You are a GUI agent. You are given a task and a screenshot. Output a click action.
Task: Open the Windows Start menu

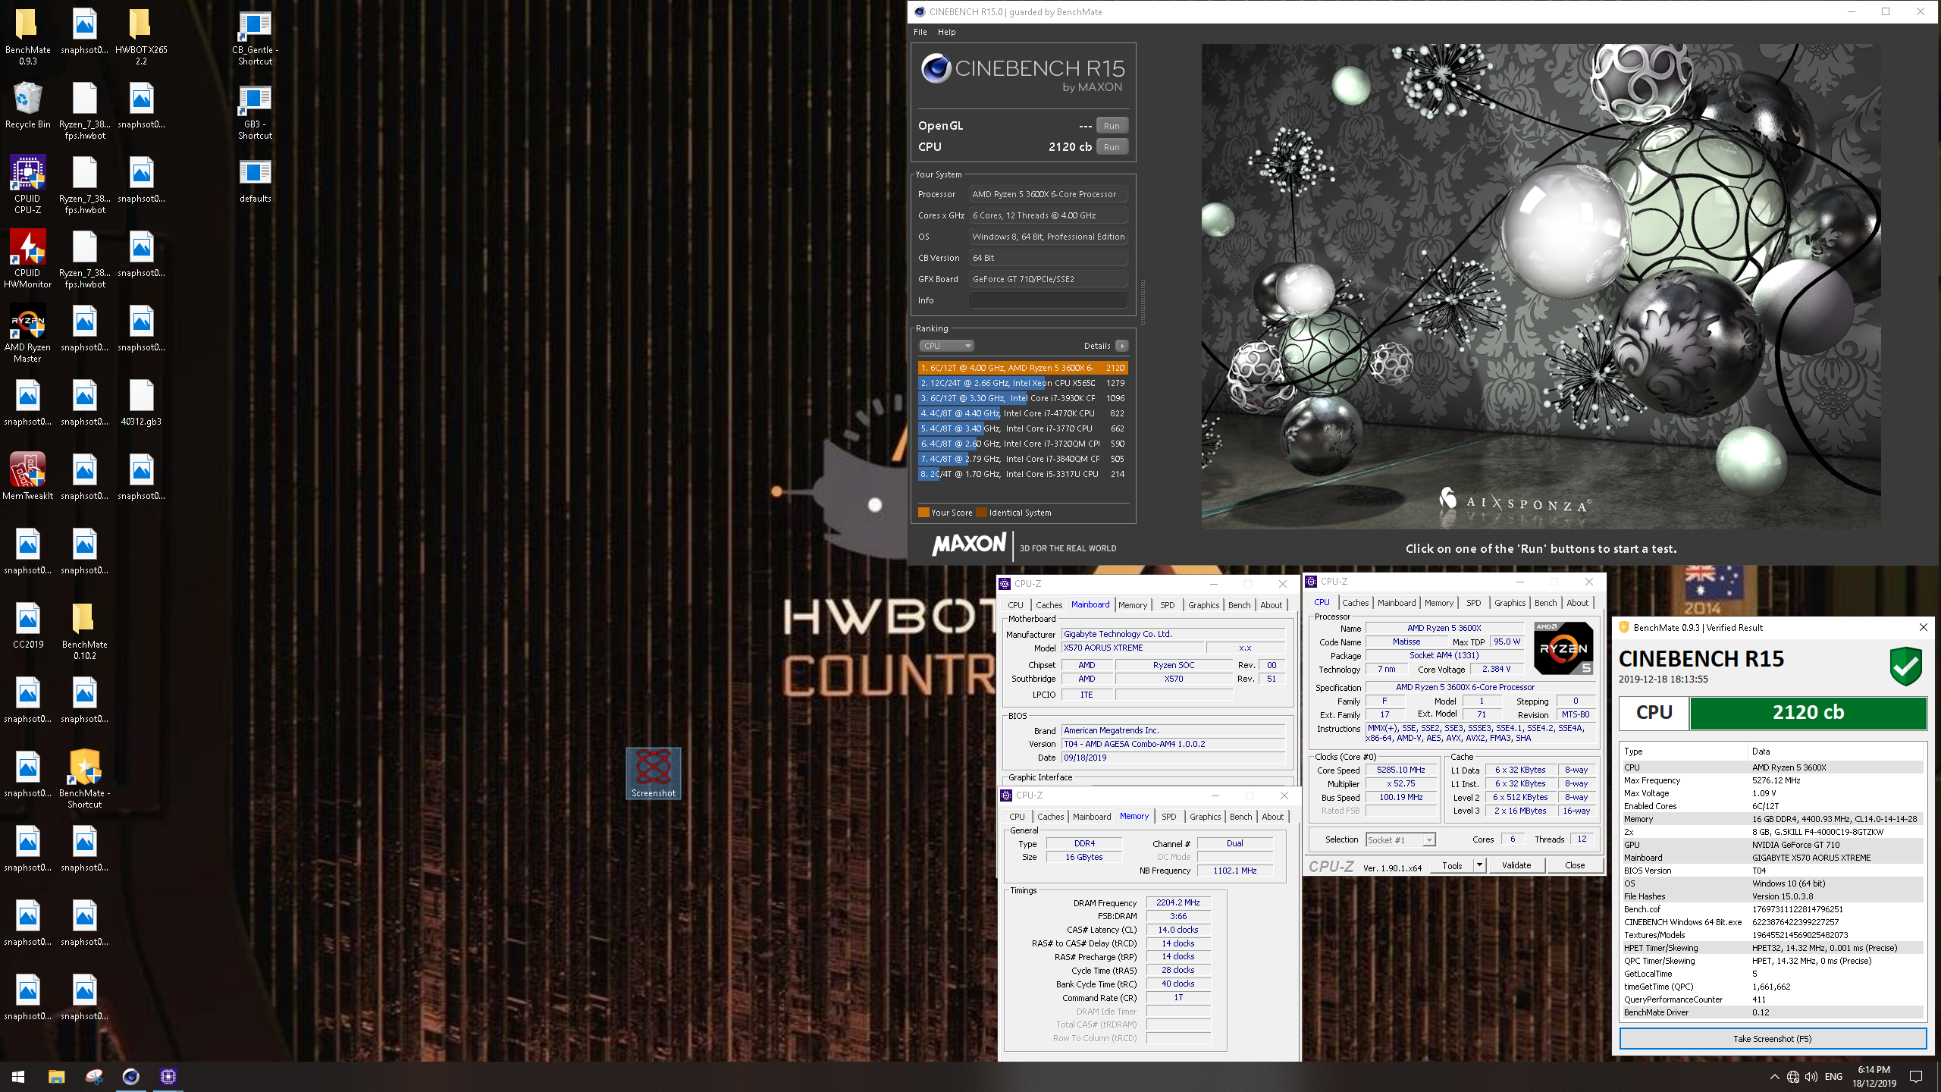(x=18, y=1077)
